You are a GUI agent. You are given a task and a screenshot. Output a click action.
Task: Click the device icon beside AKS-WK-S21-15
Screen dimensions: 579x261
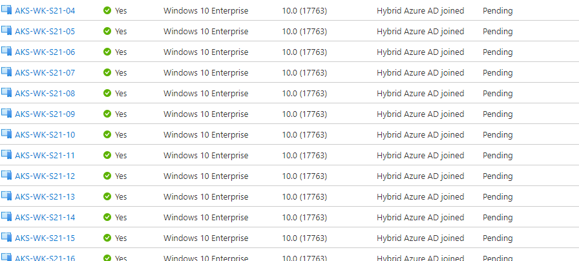(6, 238)
